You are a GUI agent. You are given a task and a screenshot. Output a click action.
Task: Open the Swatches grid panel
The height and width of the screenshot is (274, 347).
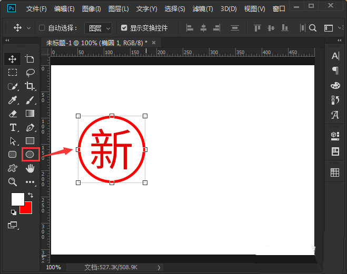pos(335,172)
